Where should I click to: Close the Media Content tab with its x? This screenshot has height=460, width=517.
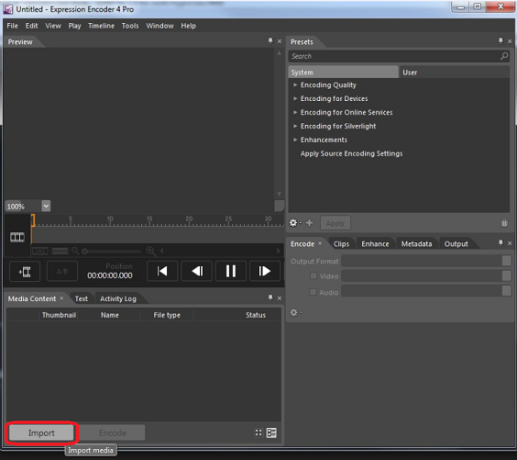coord(61,298)
